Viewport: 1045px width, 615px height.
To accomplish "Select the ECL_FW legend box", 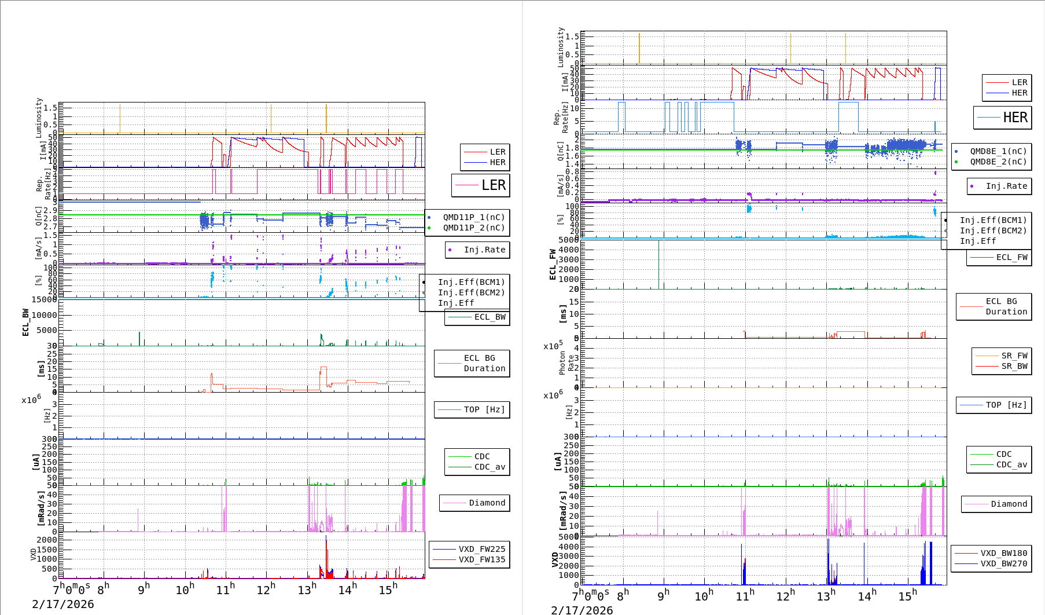I will (999, 257).
